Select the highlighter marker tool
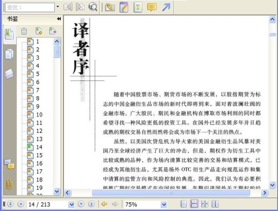The height and width of the screenshot is (211, 278). pos(110,7)
